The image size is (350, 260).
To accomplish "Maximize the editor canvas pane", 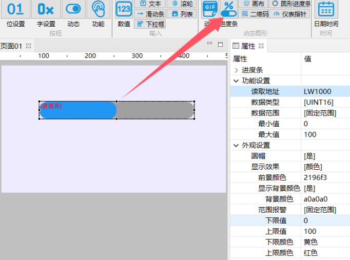I will 220,45.
